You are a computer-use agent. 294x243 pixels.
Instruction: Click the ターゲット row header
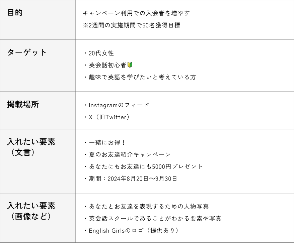click(x=27, y=52)
